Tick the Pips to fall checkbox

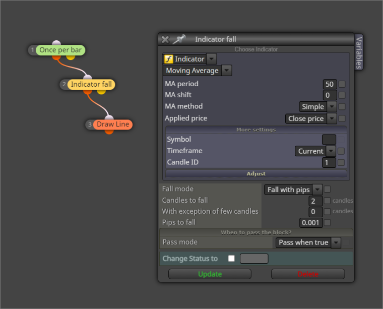(327, 222)
